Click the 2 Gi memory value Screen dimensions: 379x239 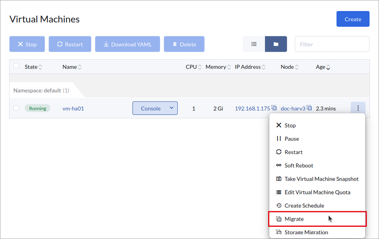[x=218, y=109]
